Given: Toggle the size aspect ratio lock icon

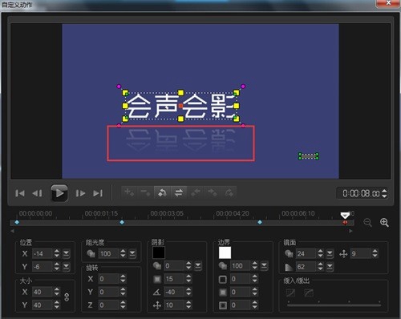Looking at the screenshot, I should tap(67, 297).
